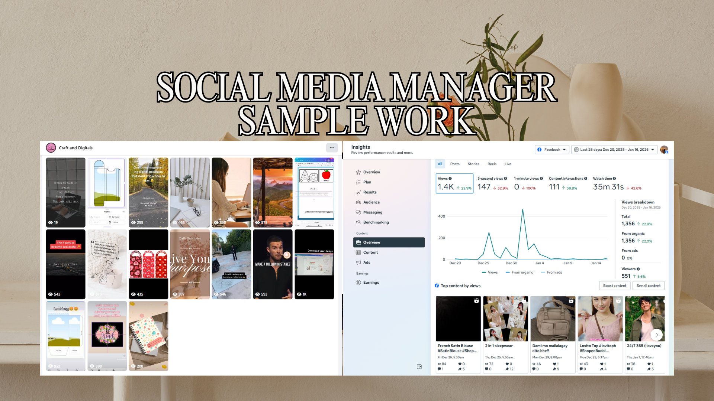The width and height of the screenshot is (714, 401).
Task: Click the Messaging chat bubble icon
Action: [358, 212]
